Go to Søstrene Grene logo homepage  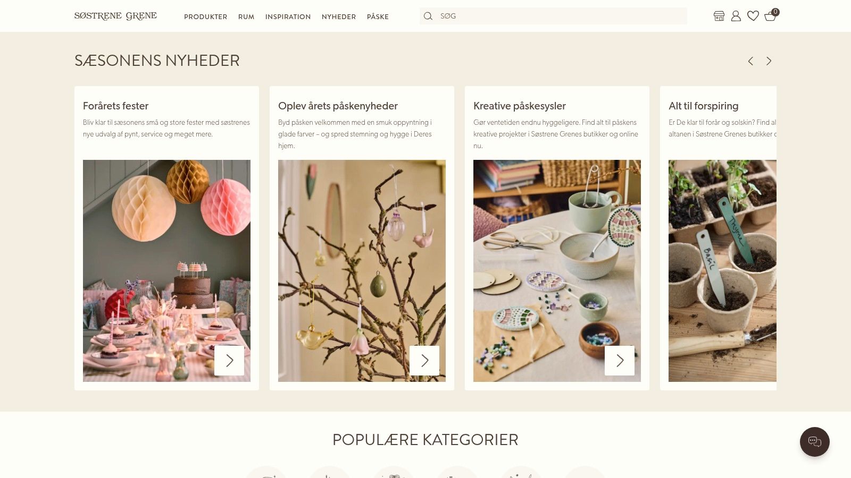[x=115, y=16]
